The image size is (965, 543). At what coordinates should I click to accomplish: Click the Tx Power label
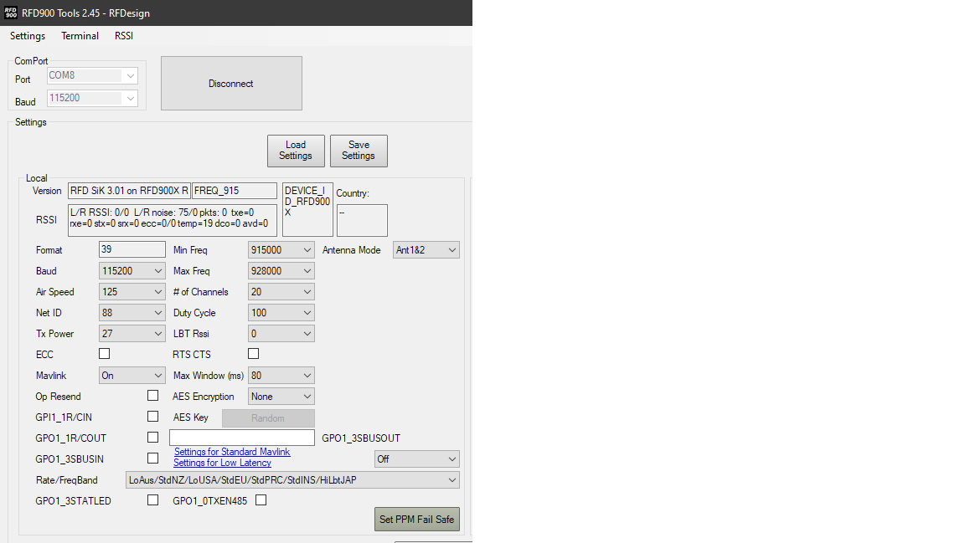[x=54, y=334]
